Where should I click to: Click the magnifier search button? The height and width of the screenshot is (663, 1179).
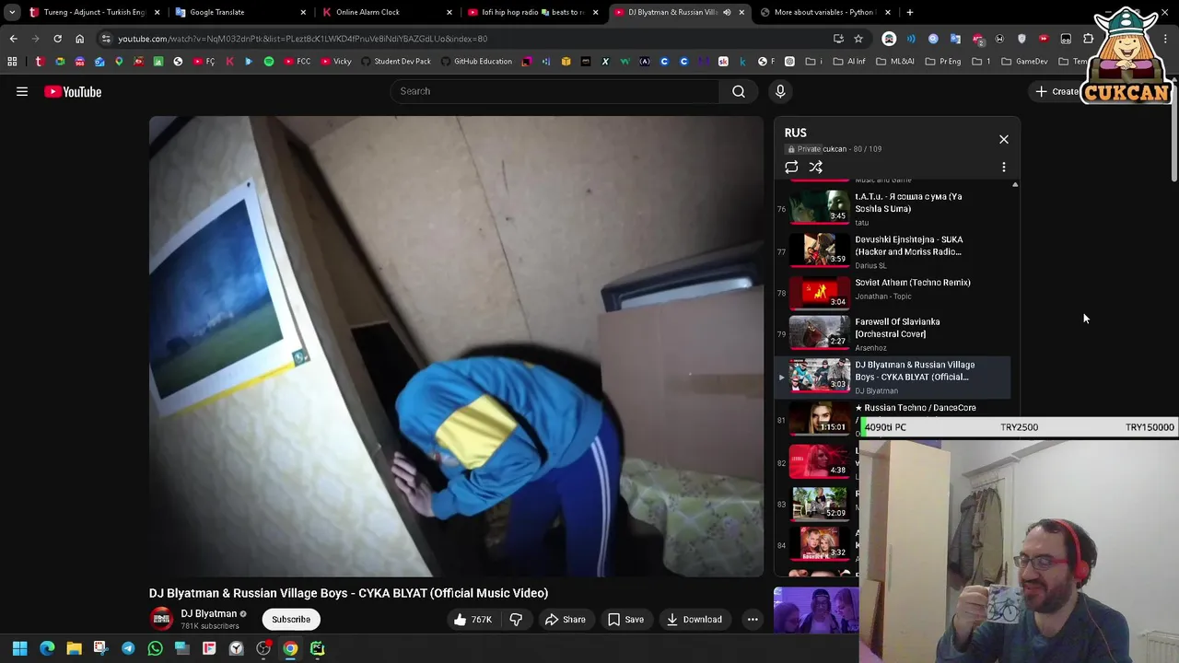pyautogui.click(x=739, y=91)
